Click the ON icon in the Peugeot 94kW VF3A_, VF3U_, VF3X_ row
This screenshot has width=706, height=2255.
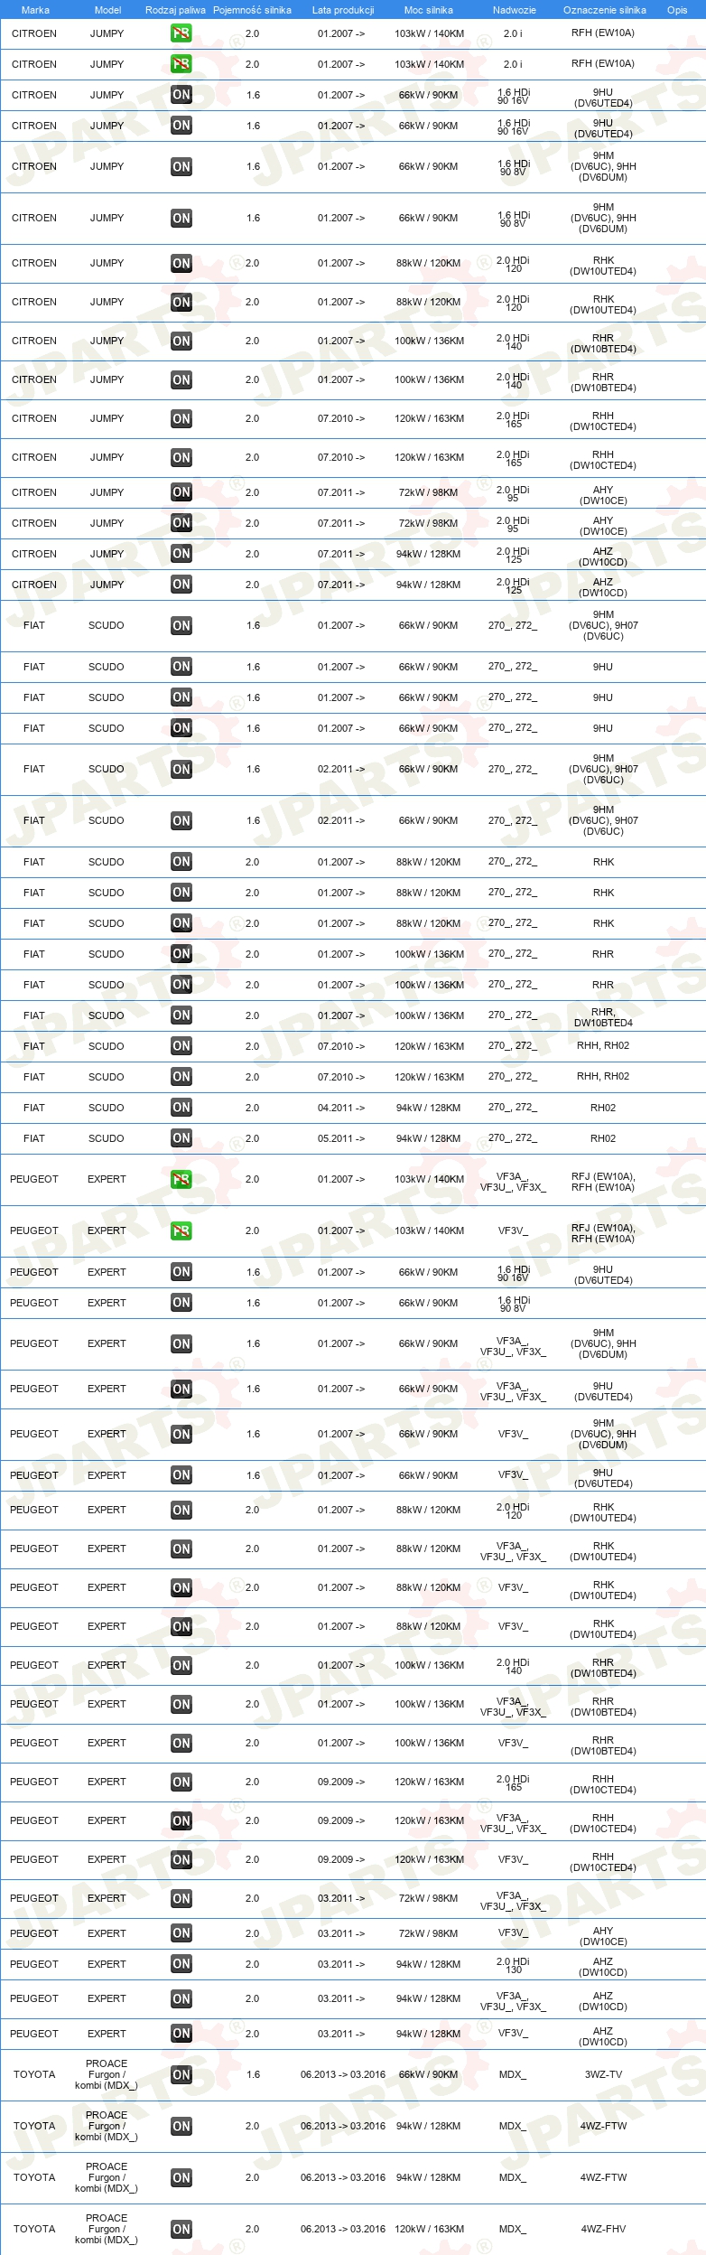coord(181,1998)
